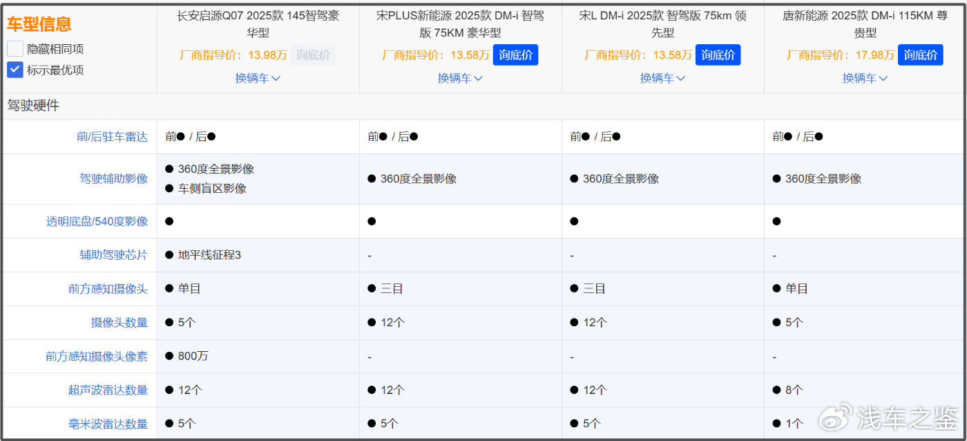Tap 询底价 for 唐新能源

click(920, 55)
